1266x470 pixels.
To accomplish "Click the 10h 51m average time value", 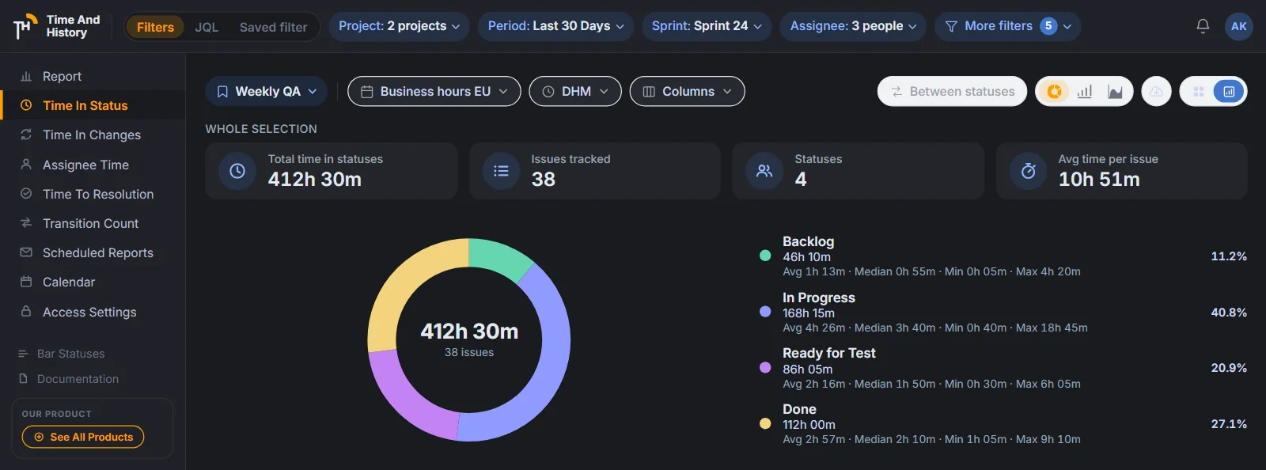I will point(1099,180).
